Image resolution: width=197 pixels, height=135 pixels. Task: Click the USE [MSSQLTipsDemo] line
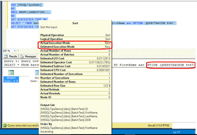pyautogui.click(x=26, y=5)
